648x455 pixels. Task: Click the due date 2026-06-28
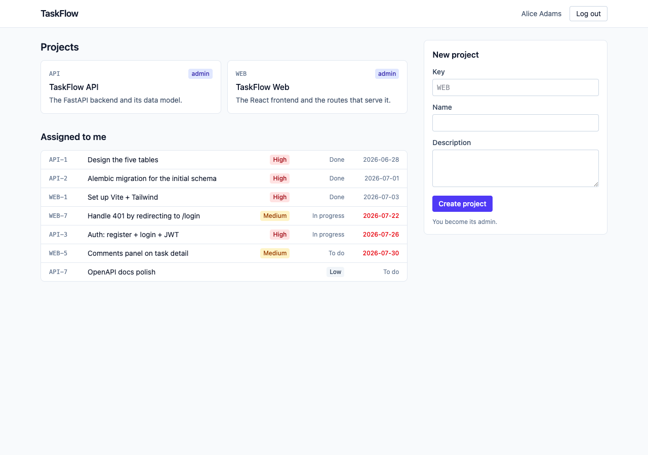click(x=381, y=160)
